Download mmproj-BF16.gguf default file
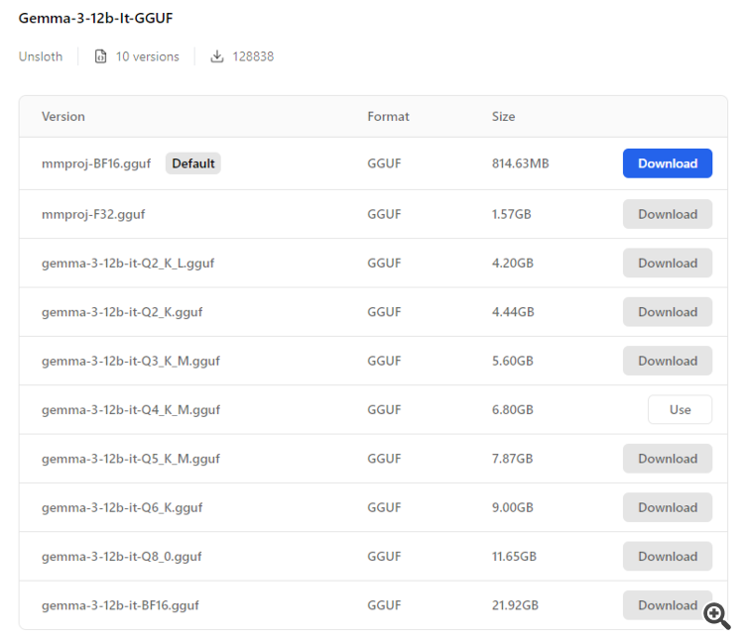The width and height of the screenshot is (744, 642). [x=667, y=163]
